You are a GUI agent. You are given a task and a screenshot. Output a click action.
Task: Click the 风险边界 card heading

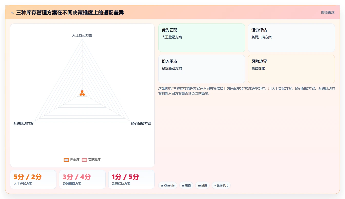pyautogui.click(x=259, y=61)
